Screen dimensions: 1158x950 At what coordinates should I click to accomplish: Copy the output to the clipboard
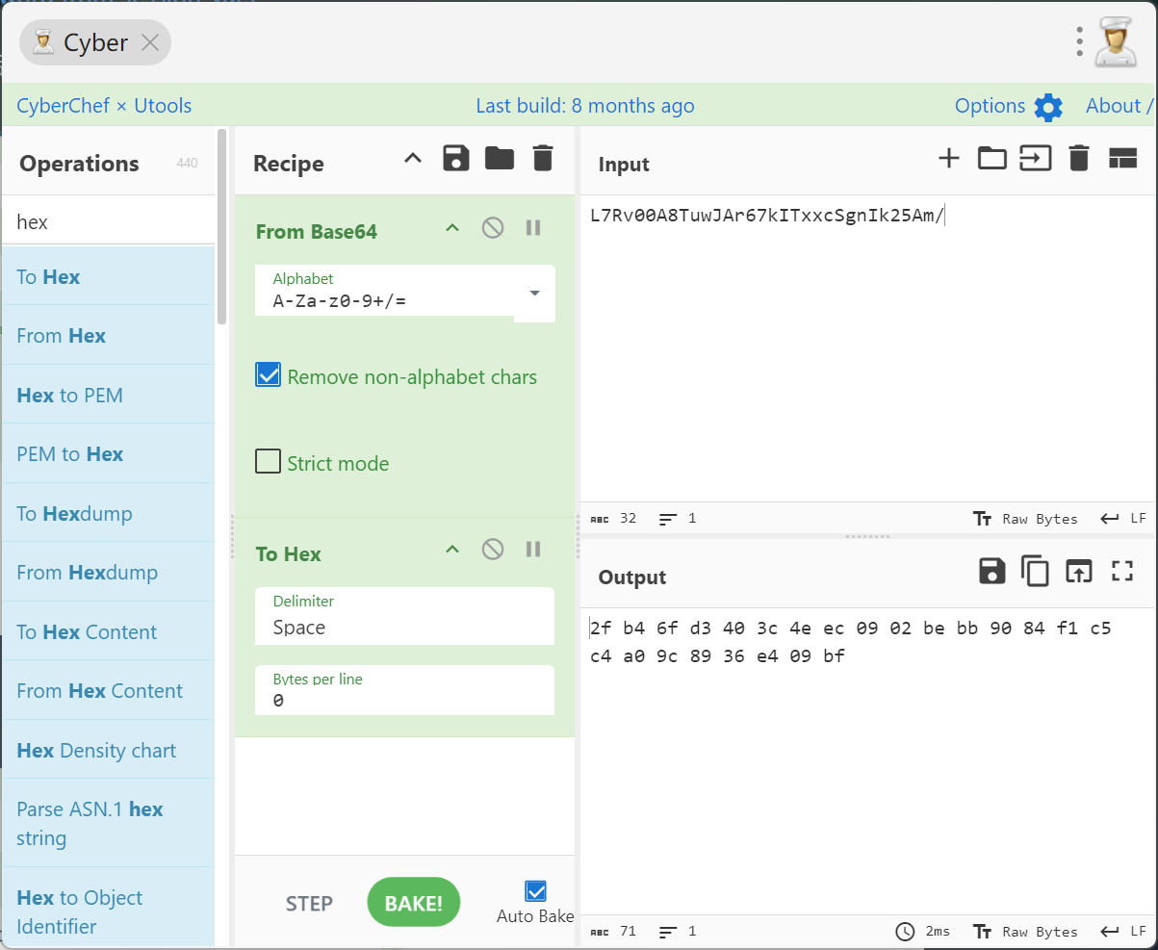[1036, 572]
